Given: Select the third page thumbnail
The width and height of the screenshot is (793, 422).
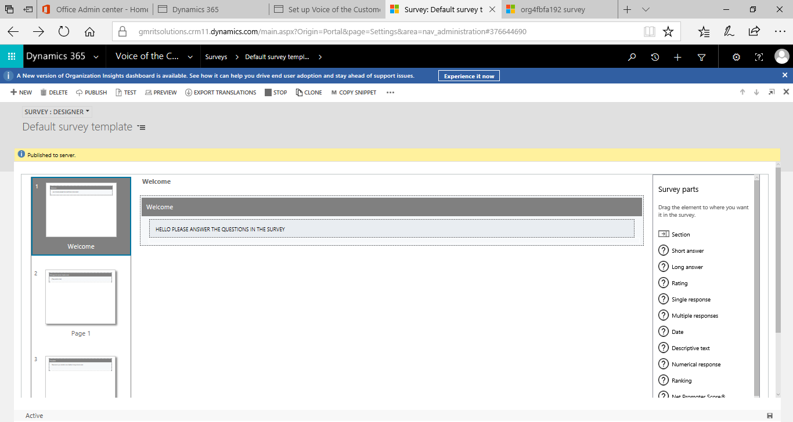Looking at the screenshot, I should pos(81,376).
